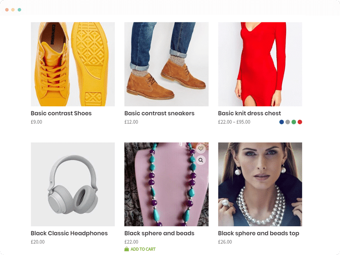This screenshot has width=340, height=255.
Task: Open the red knit dress image
Action: click(x=260, y=64)
